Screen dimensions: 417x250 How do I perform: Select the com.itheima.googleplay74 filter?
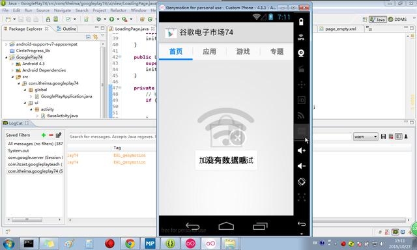click(x=35, y=171)
